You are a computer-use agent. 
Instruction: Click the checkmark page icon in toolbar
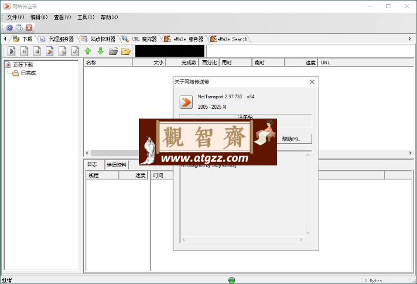[75, 51]
